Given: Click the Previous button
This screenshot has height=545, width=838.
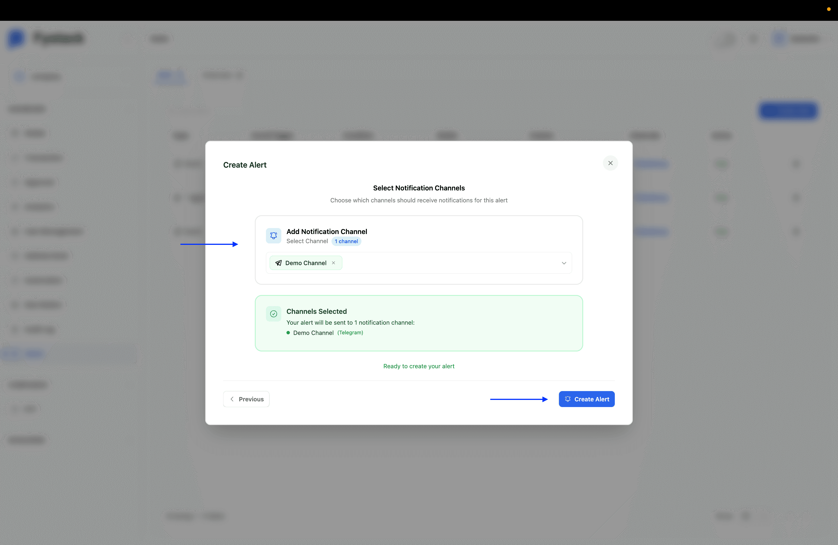Looking at the screenshot, I should [246, 399].
